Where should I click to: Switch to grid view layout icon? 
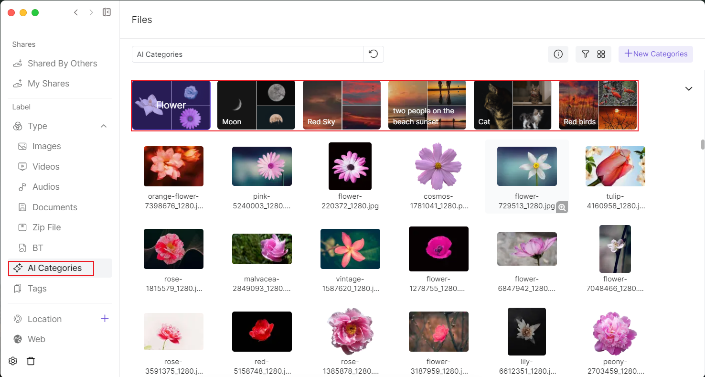601,54
